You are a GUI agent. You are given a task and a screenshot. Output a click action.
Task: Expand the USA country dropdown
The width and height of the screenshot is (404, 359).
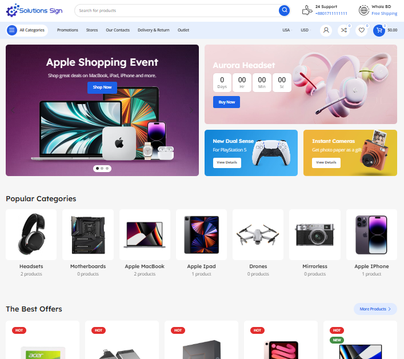point(287,30)
